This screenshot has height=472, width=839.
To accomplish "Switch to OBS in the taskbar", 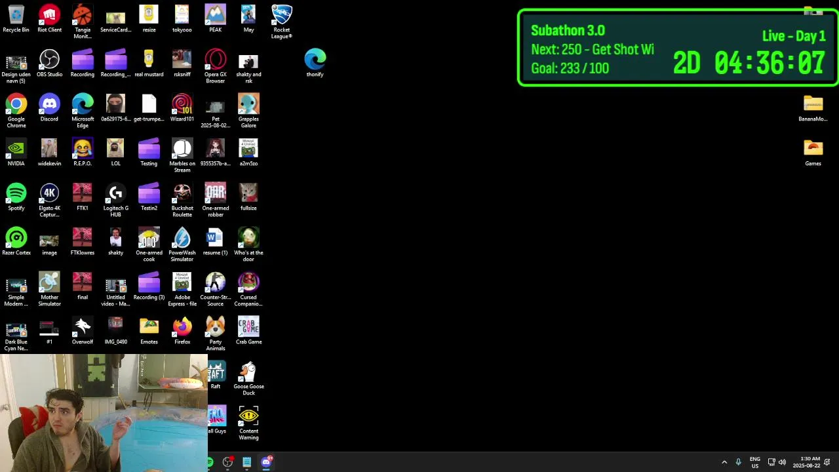I will [228, 462].
